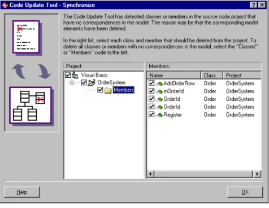Click the Register member icon

coord(159,115)
